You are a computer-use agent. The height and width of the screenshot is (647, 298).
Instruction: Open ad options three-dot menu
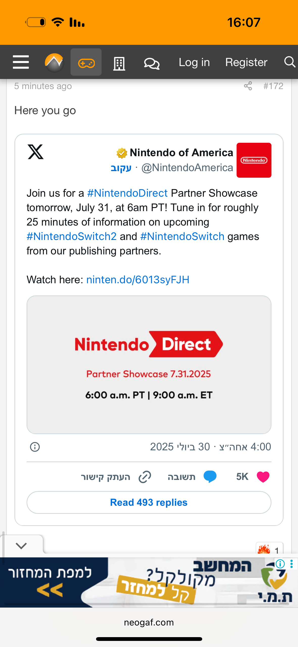coord(292,564)
